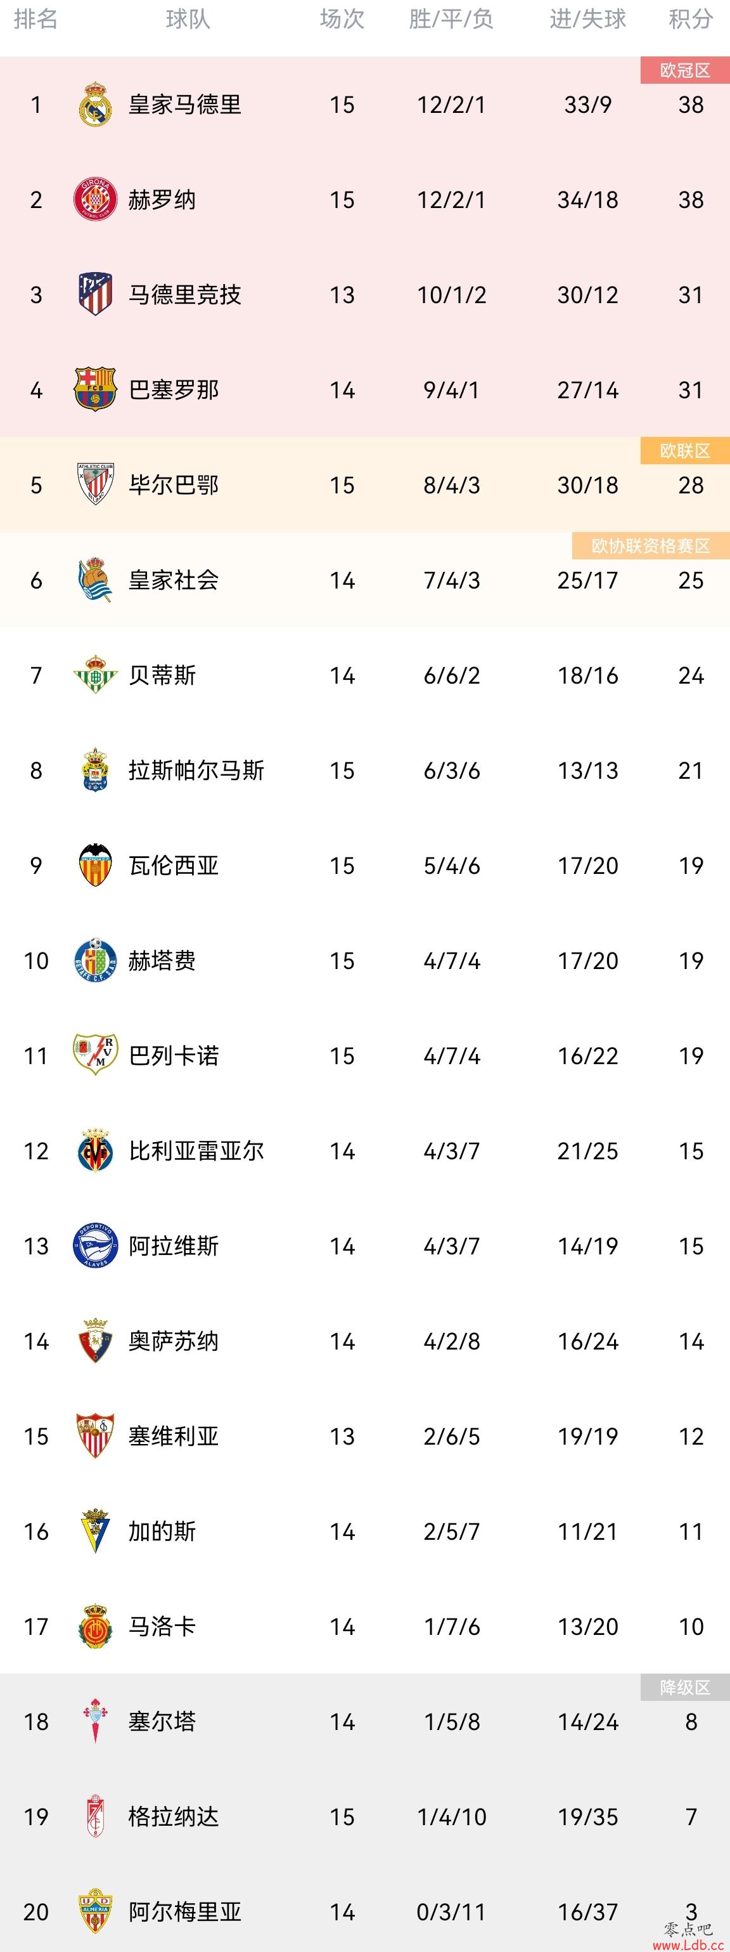This screenshot has width=730, height=1952.
Task: Open the 皇家马德里 team name
Action: [x=185, y=105]
